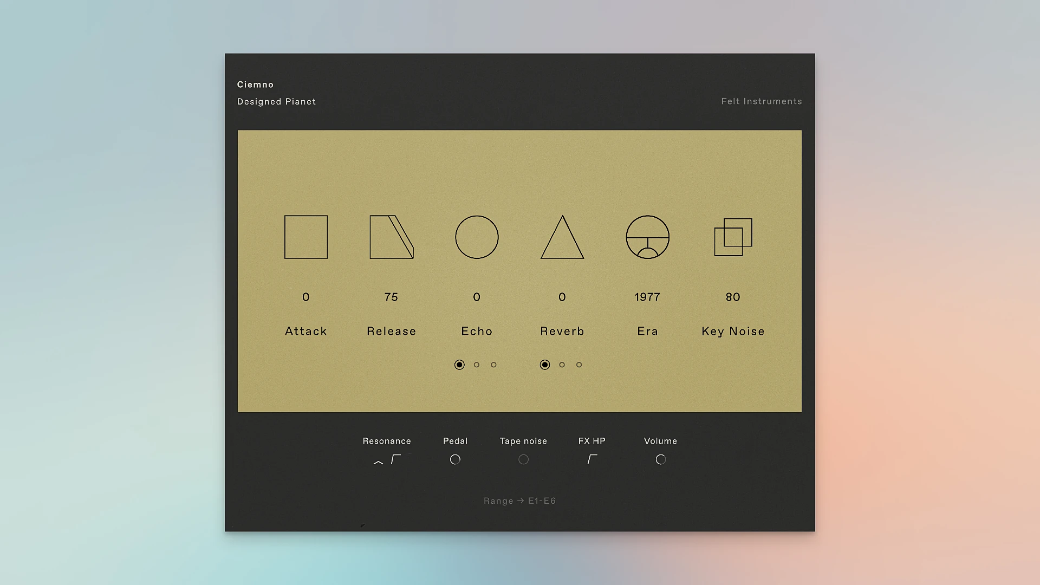Image resolution: width=1040 pixels, height=585 pixels.
Task: Click the Era split-circle icon
Action: pos(648,237)
